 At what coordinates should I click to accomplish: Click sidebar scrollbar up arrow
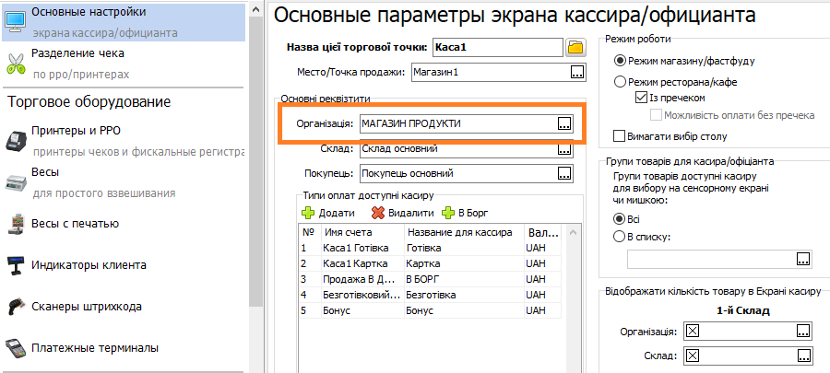(x=256, y=8)
